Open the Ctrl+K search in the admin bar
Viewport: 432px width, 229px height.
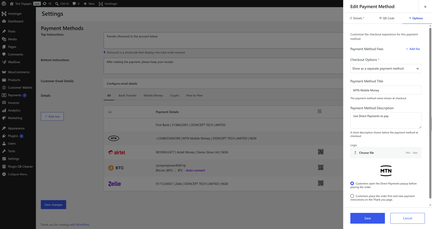point(62,4)
